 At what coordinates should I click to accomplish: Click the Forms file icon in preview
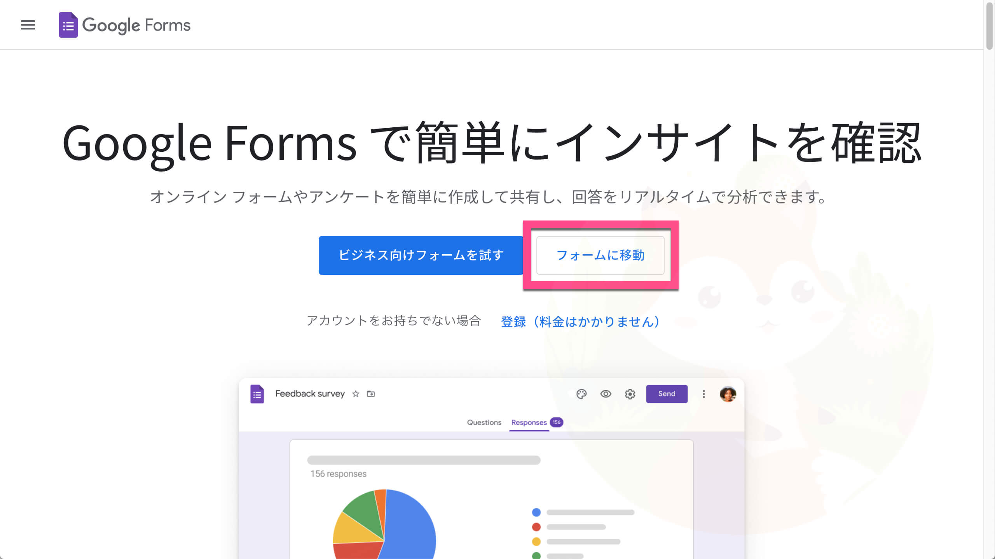click(257, 394)
